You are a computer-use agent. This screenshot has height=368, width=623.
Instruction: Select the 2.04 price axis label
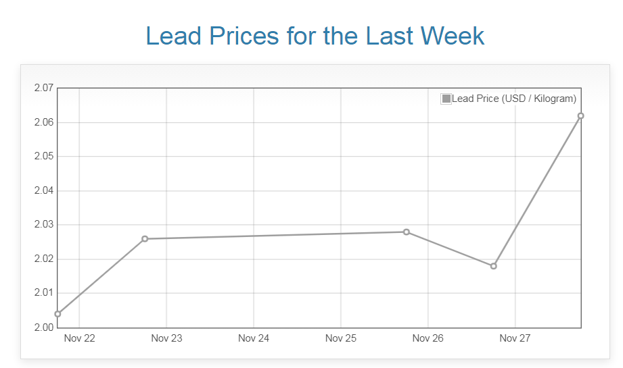pos(43,191)
